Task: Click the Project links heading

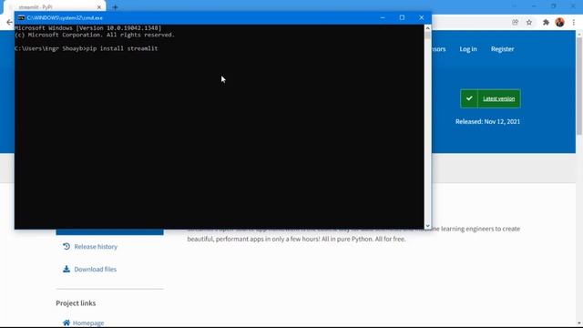Action: point(76,303)
